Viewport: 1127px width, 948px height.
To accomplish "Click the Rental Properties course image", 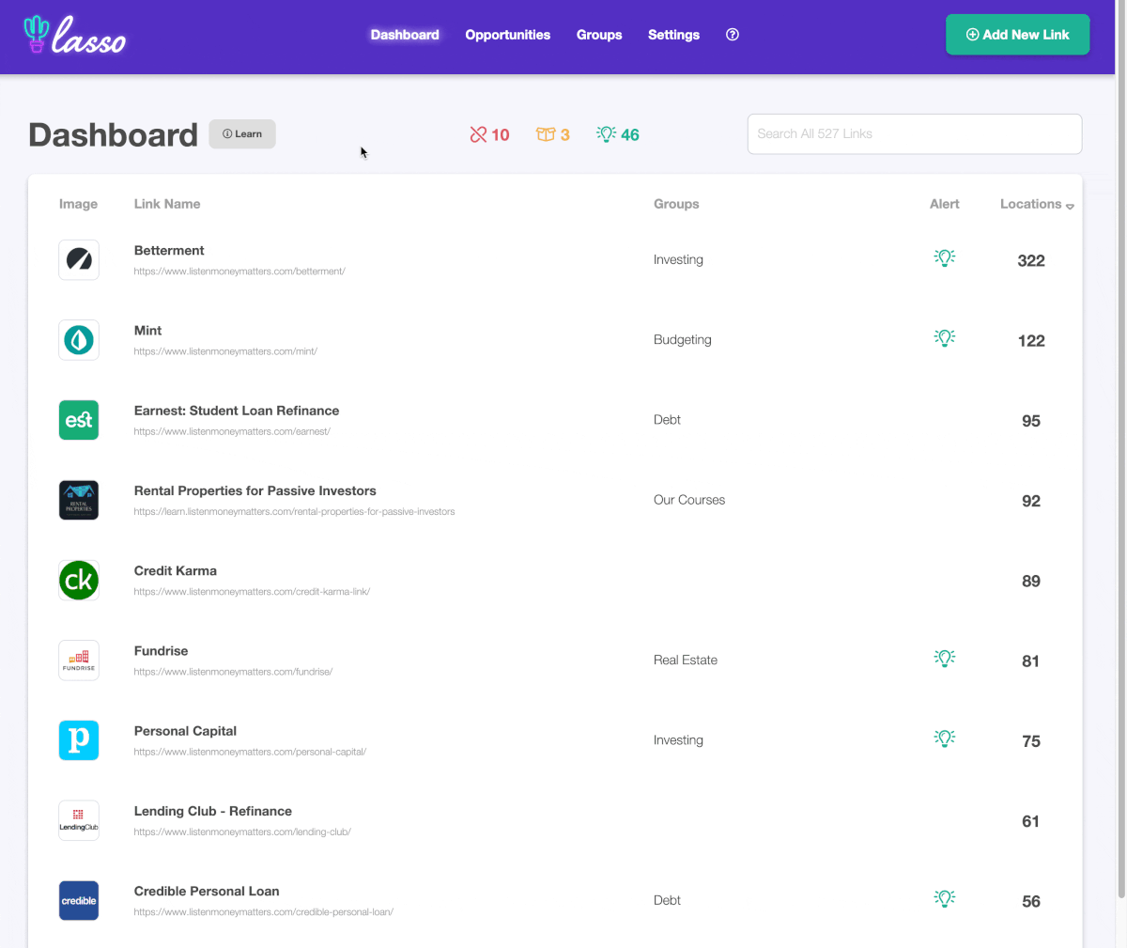I will (x=79, y=500).
